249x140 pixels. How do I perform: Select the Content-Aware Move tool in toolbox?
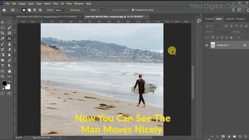coord(9,38)
